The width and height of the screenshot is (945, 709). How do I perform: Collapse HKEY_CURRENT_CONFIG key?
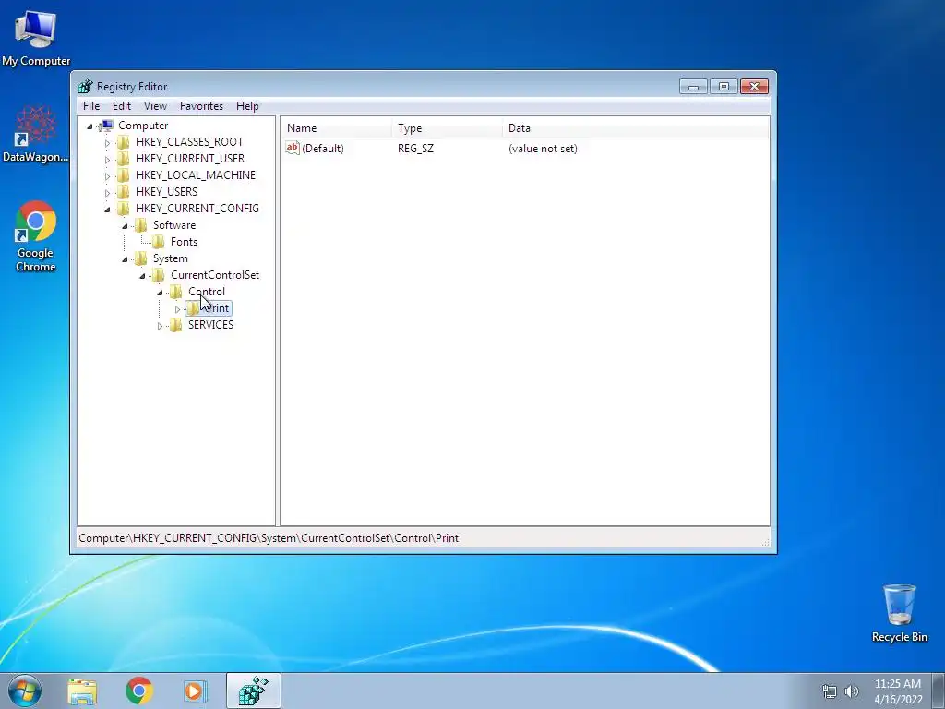(x=107, y=210)
